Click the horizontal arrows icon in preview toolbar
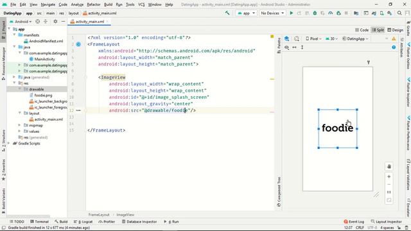This screenshot has height=231, width=411. click(x=294, y=47)
